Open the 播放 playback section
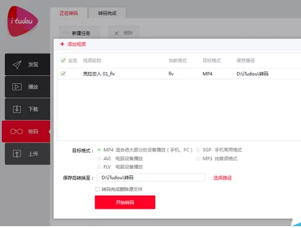301x228 pixels. click(27, 87)
